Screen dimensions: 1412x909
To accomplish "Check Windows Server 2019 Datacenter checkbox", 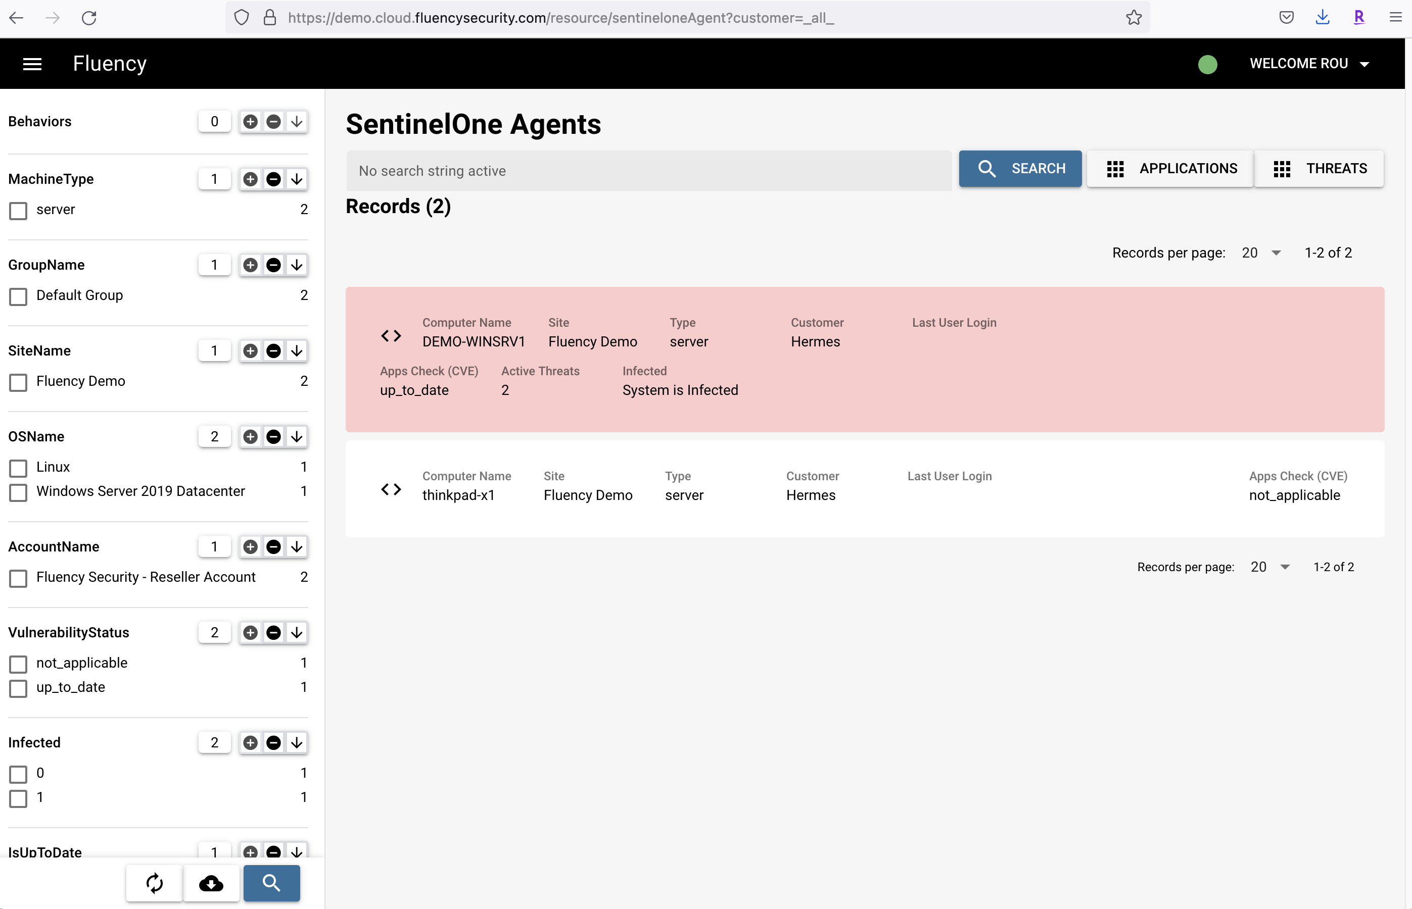I will [18, 492].
